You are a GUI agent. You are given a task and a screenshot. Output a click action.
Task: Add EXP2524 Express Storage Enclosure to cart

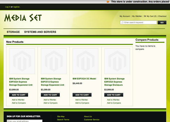point(114,95)
